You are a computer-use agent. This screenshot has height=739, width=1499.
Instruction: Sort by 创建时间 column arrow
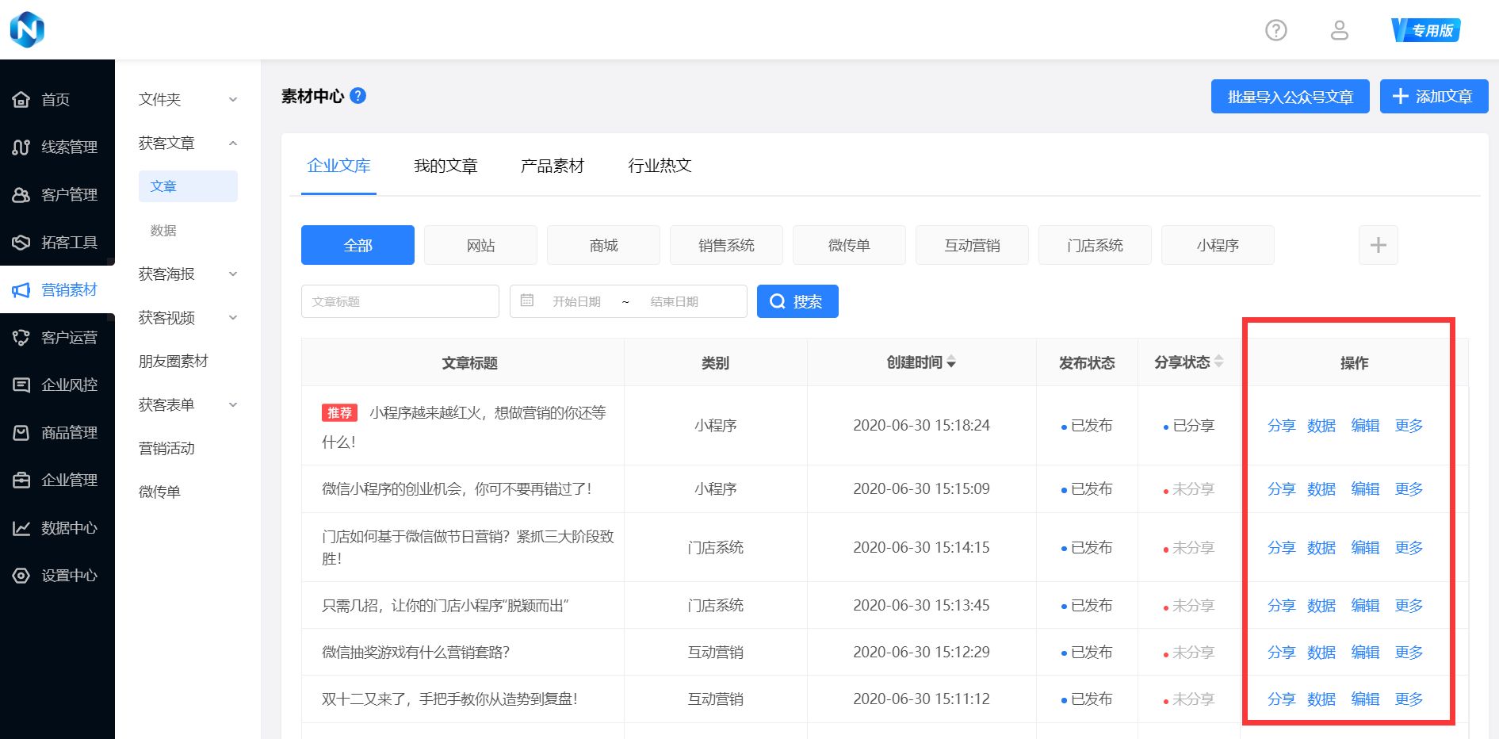pos(951,362)
